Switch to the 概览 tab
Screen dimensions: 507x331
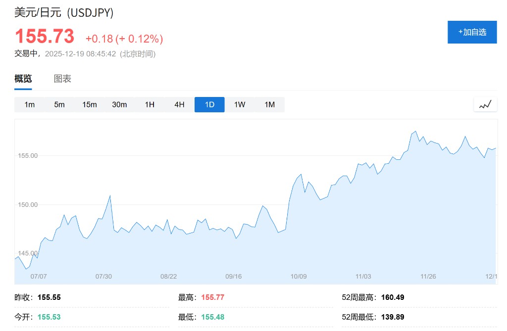pos(23,79)
